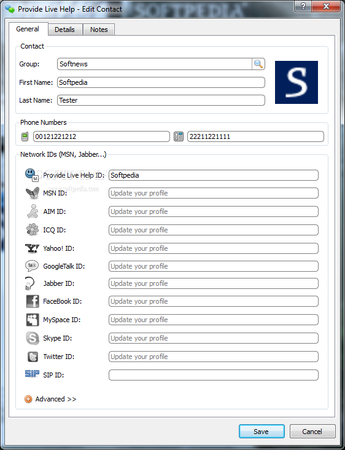Viewport: 345px width, 450px height.
Task: Click the GoogleTalk speech bubble icon
Action: (x=32, y=266)
